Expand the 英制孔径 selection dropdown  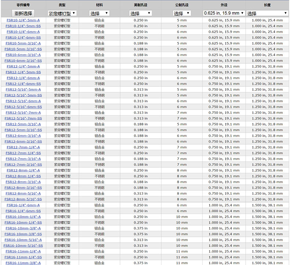141,13
